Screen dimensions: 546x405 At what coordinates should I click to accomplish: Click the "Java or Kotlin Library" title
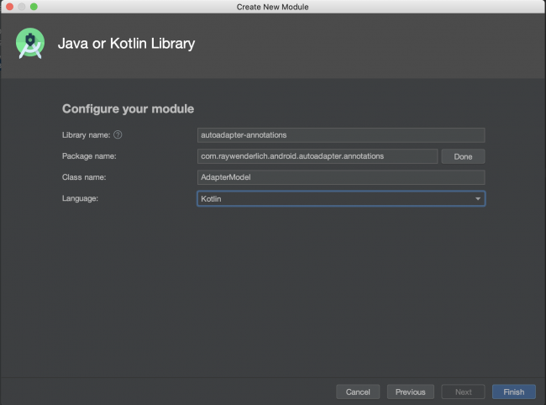coord(126,44)
